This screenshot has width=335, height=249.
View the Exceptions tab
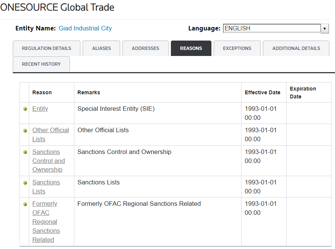click(237, 48)
